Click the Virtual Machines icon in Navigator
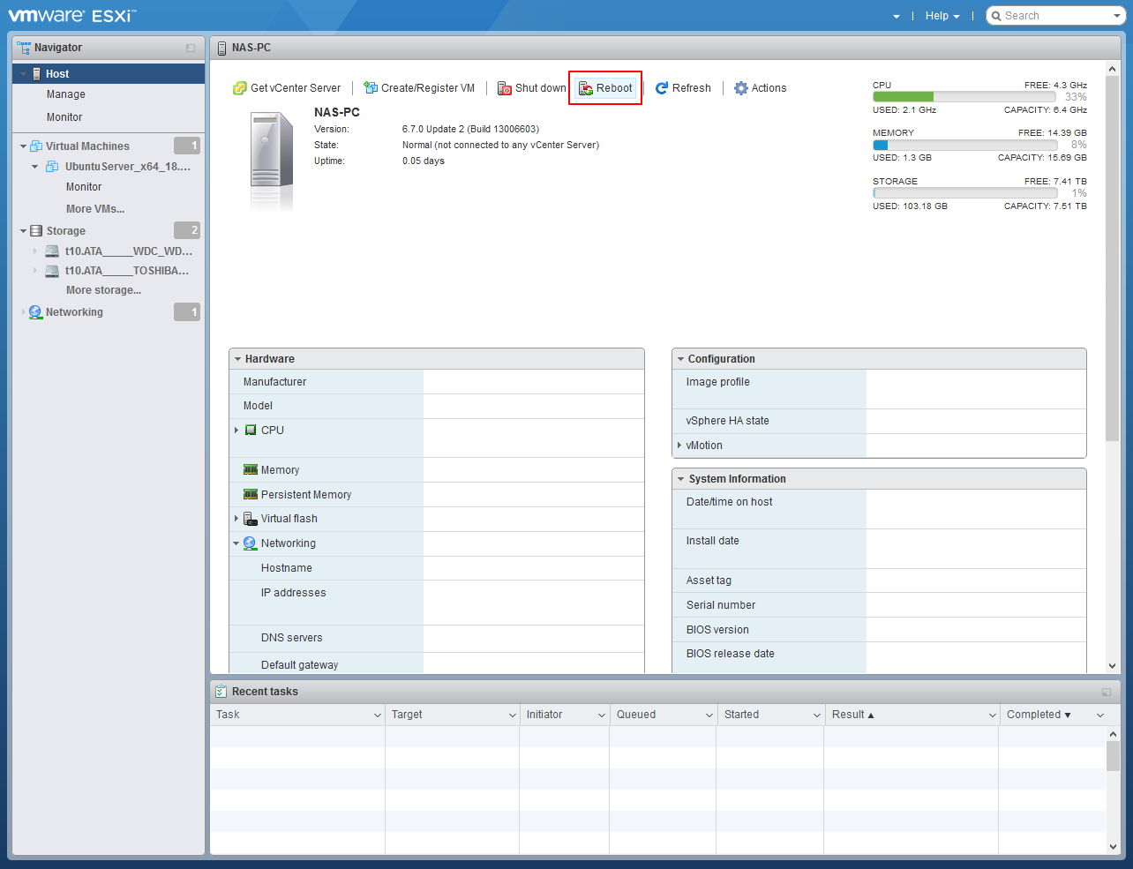Screen dimensions: 1133x869 (36, 146)
